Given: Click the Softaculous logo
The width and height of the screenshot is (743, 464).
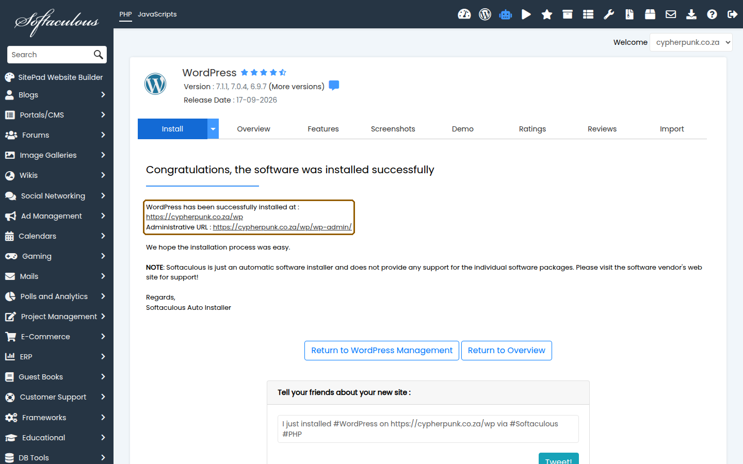Looking at the screenshot, I should click(57, 22).
